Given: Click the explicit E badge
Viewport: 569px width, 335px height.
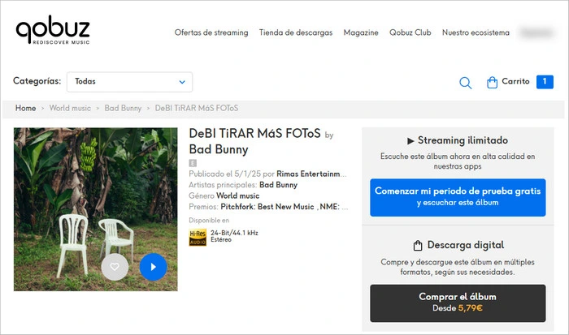Looking at the screenshot, I should (x=193, y=163).
